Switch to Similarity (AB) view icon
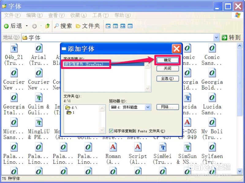245x183 pixels. pos(123,26)
